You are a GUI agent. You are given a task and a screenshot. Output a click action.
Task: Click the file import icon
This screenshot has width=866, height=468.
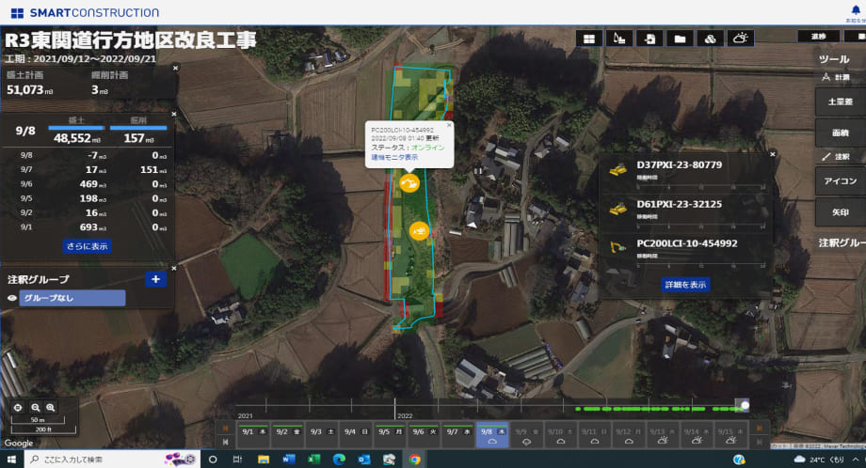point(649,39)
